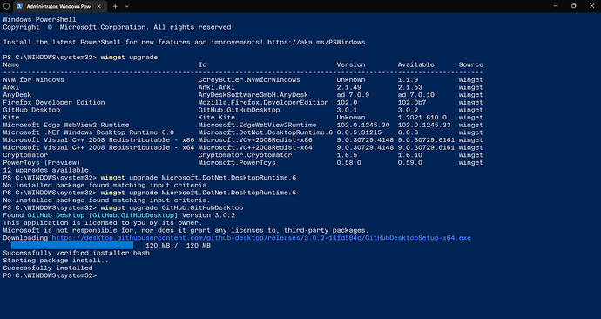Open the https://aka.ms/PSWindows link

(x=316, y=42)
